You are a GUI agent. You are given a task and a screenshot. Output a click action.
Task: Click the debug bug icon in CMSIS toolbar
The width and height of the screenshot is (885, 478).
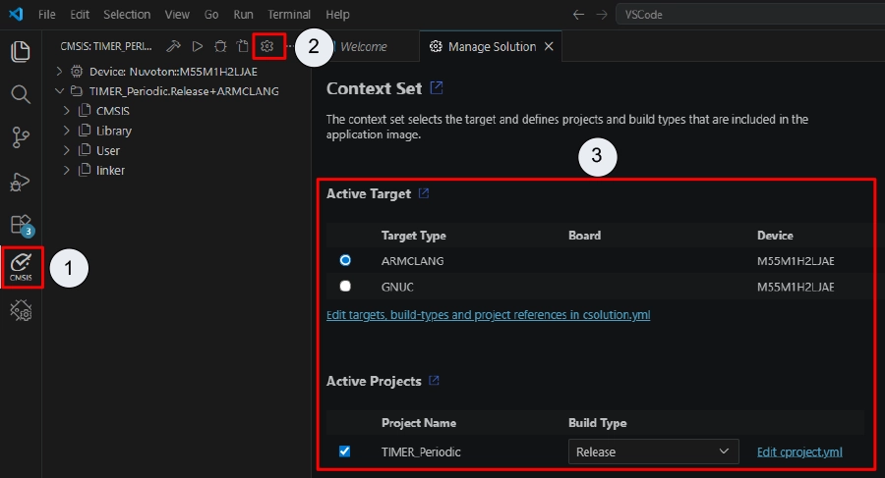pyautogui.click(x=220, y=46)
